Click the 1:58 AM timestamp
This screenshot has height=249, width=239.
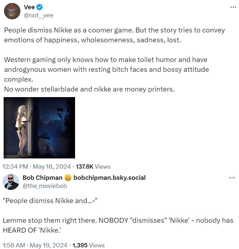pyautogui.click(x=13, y=245)
